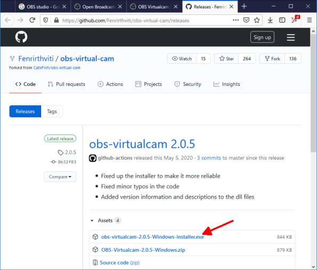317x270 pixels.
Task: Switch to Open Broadcaster tab
Action: click(99, 6)
